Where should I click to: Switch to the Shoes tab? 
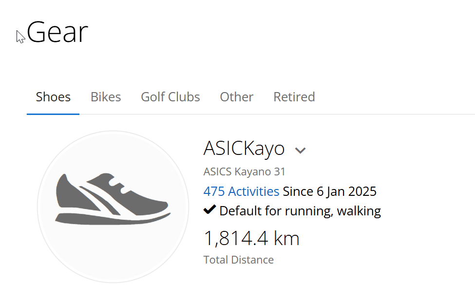[x=53, y=97]
